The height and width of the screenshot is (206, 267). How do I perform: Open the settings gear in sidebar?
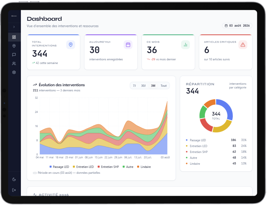[14, 72]
